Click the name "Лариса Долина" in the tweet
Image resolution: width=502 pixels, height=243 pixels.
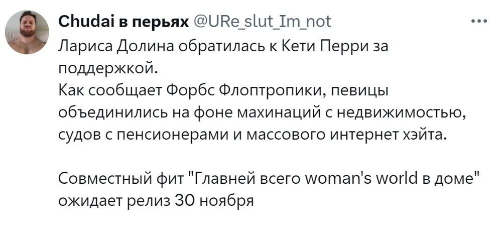click(x=110, y=47)
